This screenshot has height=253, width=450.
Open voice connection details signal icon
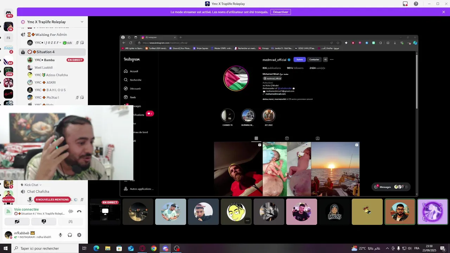point(9,211)
